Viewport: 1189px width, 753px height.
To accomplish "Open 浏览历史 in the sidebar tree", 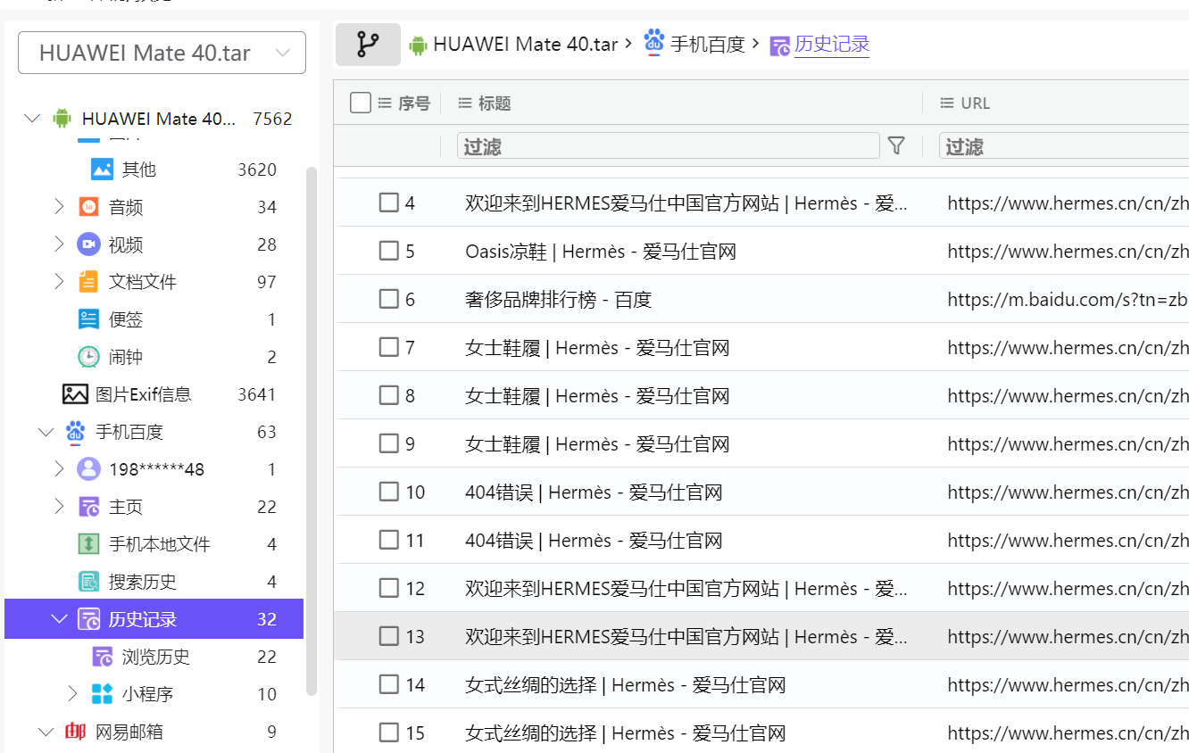I will tap(155, 657).
